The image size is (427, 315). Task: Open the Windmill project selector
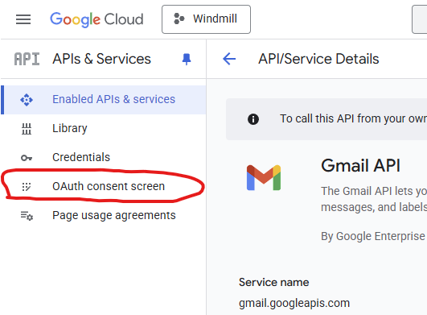(x=206, y=19)
